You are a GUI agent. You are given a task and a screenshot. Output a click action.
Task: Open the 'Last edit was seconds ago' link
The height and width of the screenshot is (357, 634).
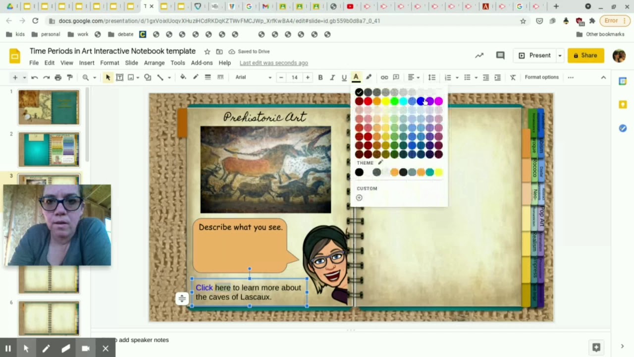tap(274, 63)
